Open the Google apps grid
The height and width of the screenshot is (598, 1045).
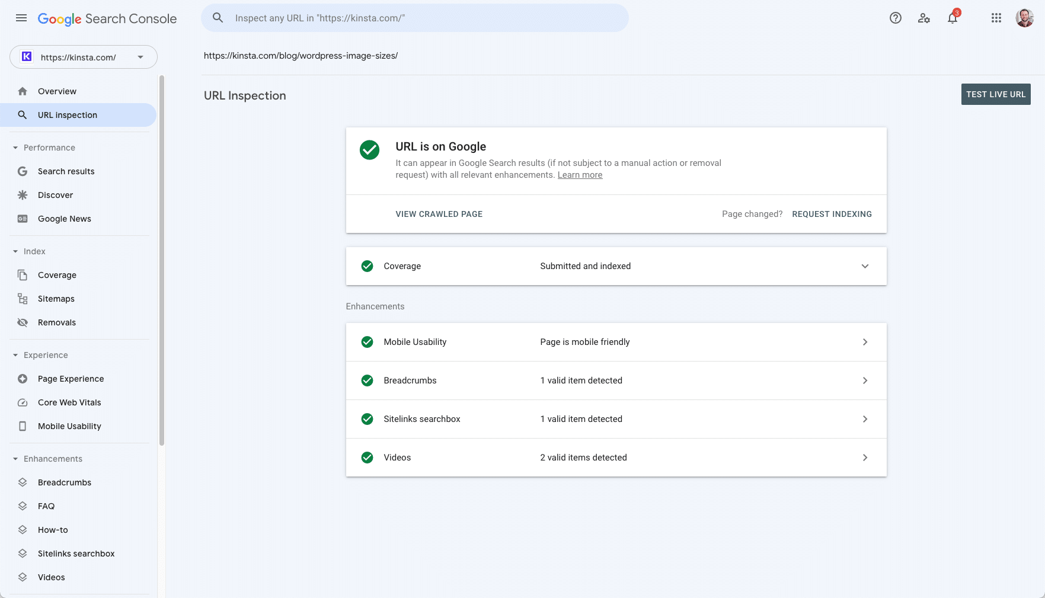(996, 18)
